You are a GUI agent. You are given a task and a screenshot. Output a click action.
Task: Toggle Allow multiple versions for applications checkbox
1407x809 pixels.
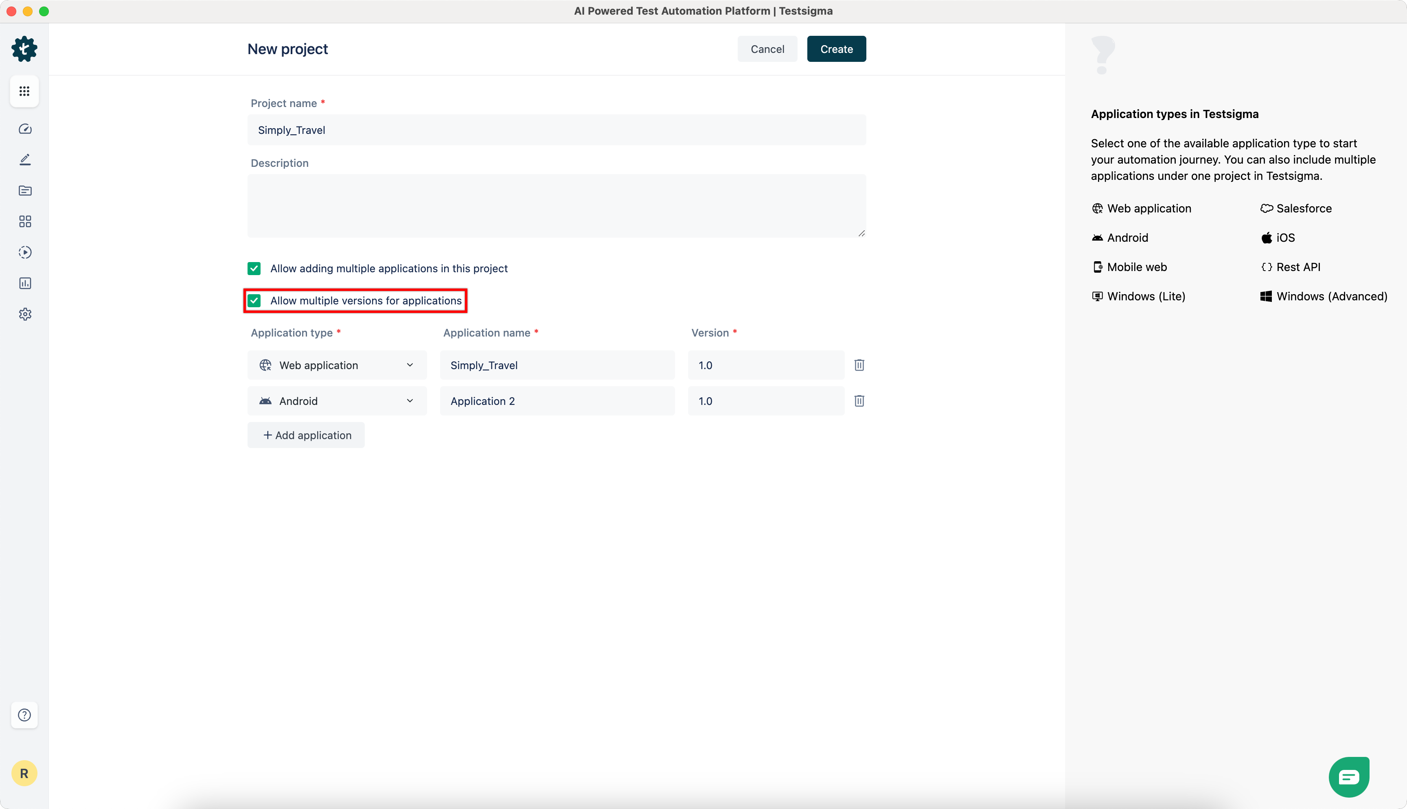coord(254,301)
